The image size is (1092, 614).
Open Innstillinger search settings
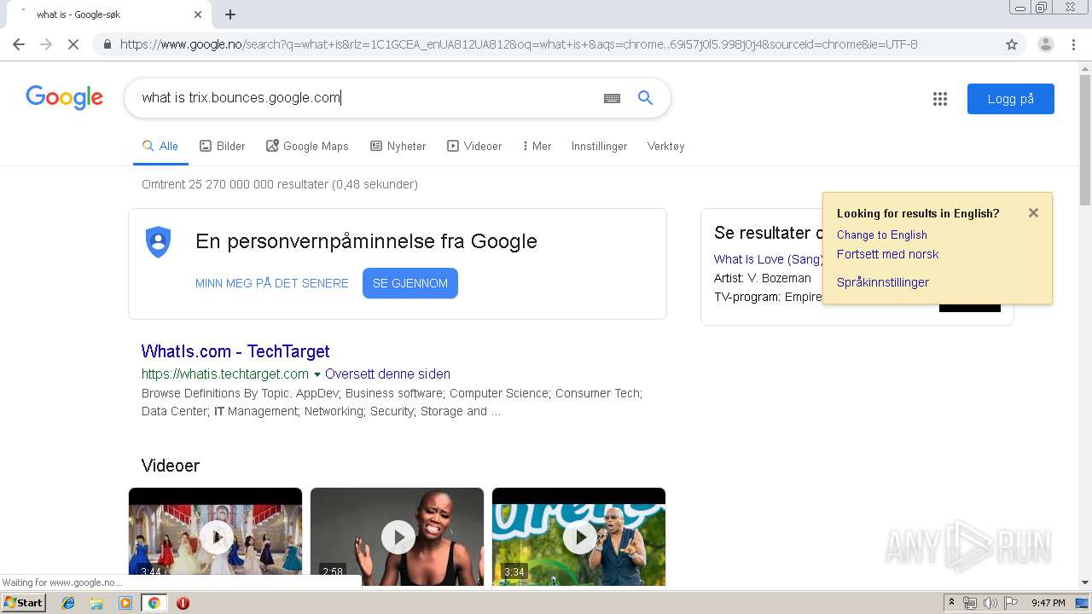click(599, 146)
